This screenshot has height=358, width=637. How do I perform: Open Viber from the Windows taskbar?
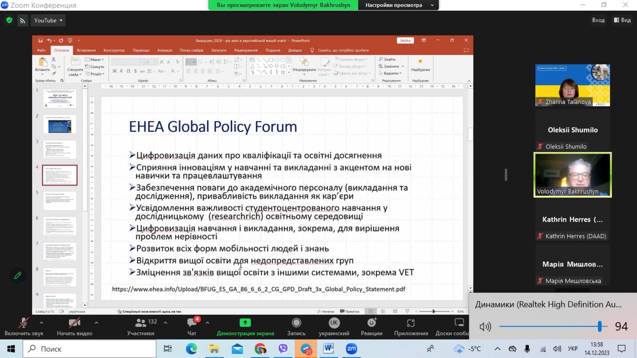click(x=282, y=349)
